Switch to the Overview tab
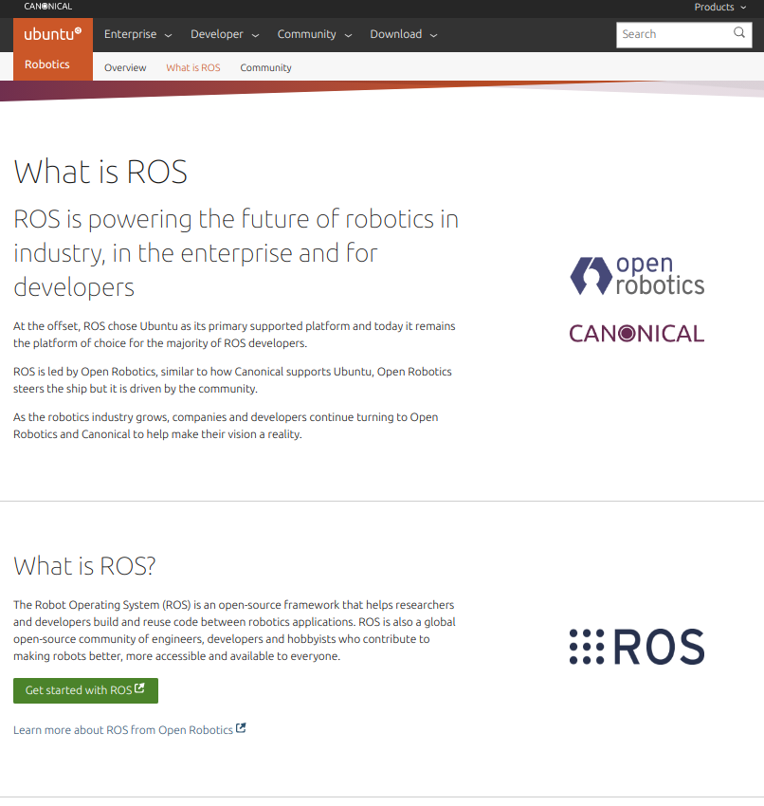764x806 pixels. (124, 67)
